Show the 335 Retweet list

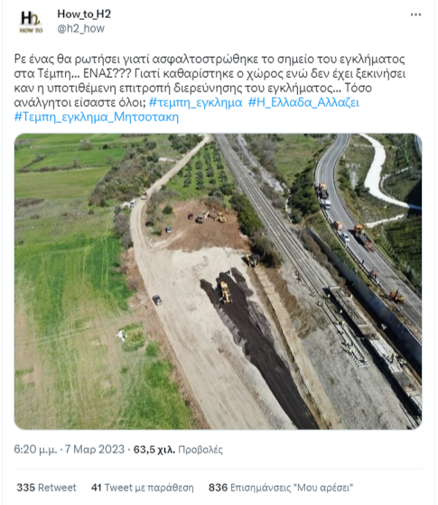click(46, 487)
